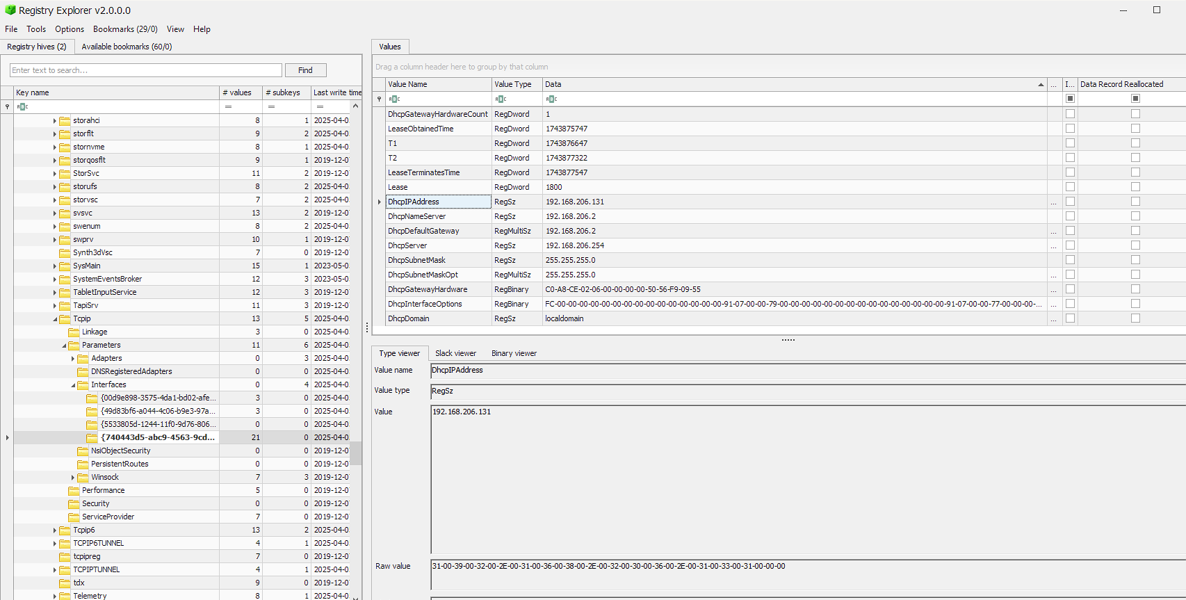
Task: Tick the checkbox in DhcpIPAddress row
Action: point(1070,202)
